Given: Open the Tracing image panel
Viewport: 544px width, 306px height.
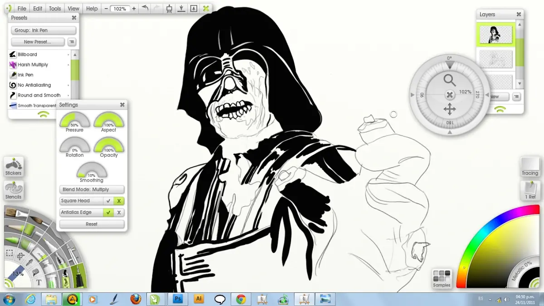Looking at the screenshot, I should pyautogui.click(x=530, y=167).
